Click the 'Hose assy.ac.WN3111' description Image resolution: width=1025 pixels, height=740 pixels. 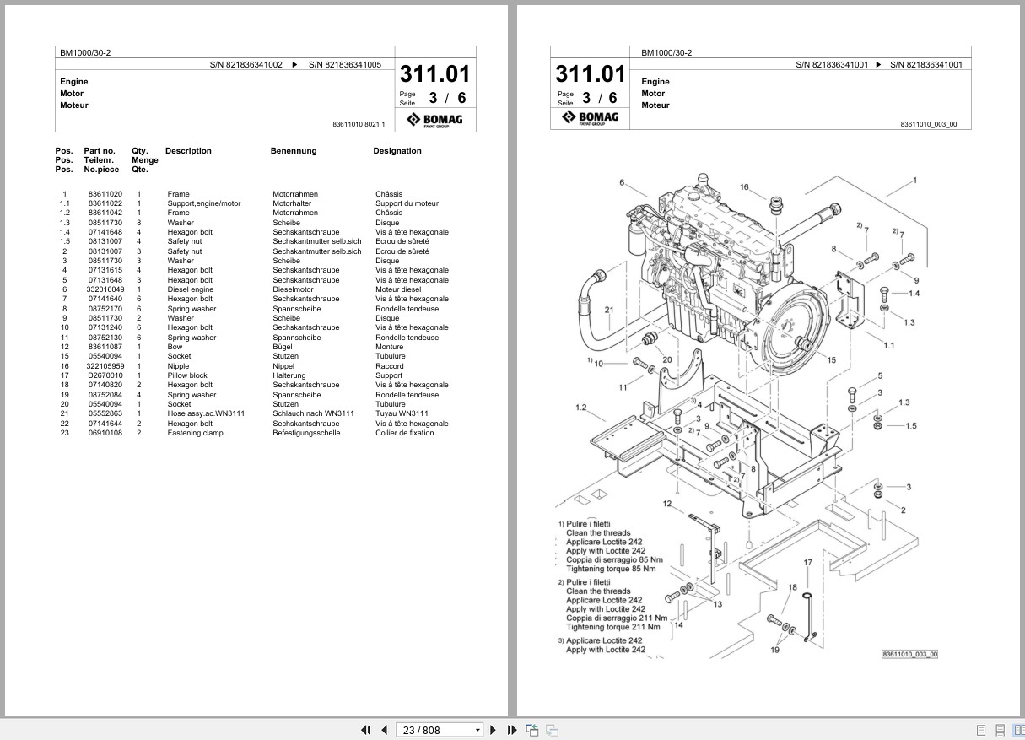tap(206, 413)
